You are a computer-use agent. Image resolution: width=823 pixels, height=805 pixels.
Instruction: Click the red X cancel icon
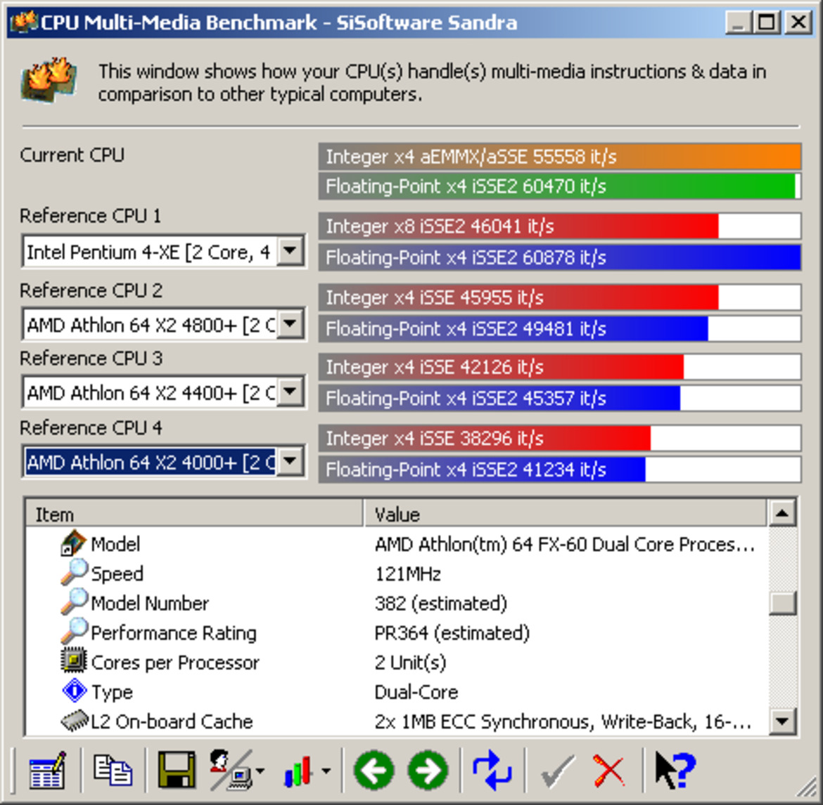point(609,771)
